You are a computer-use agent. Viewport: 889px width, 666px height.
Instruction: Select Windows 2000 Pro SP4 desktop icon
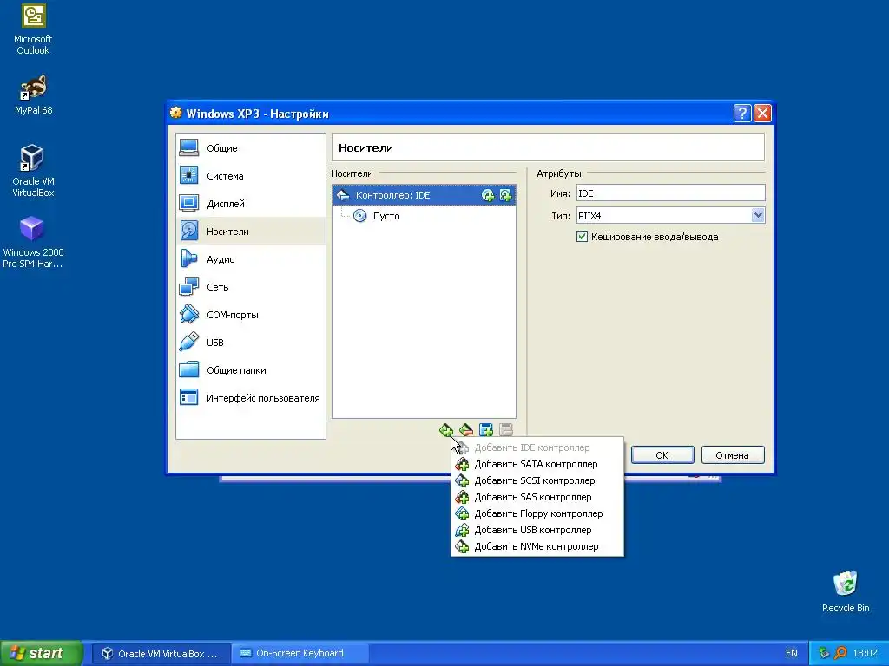33,242
